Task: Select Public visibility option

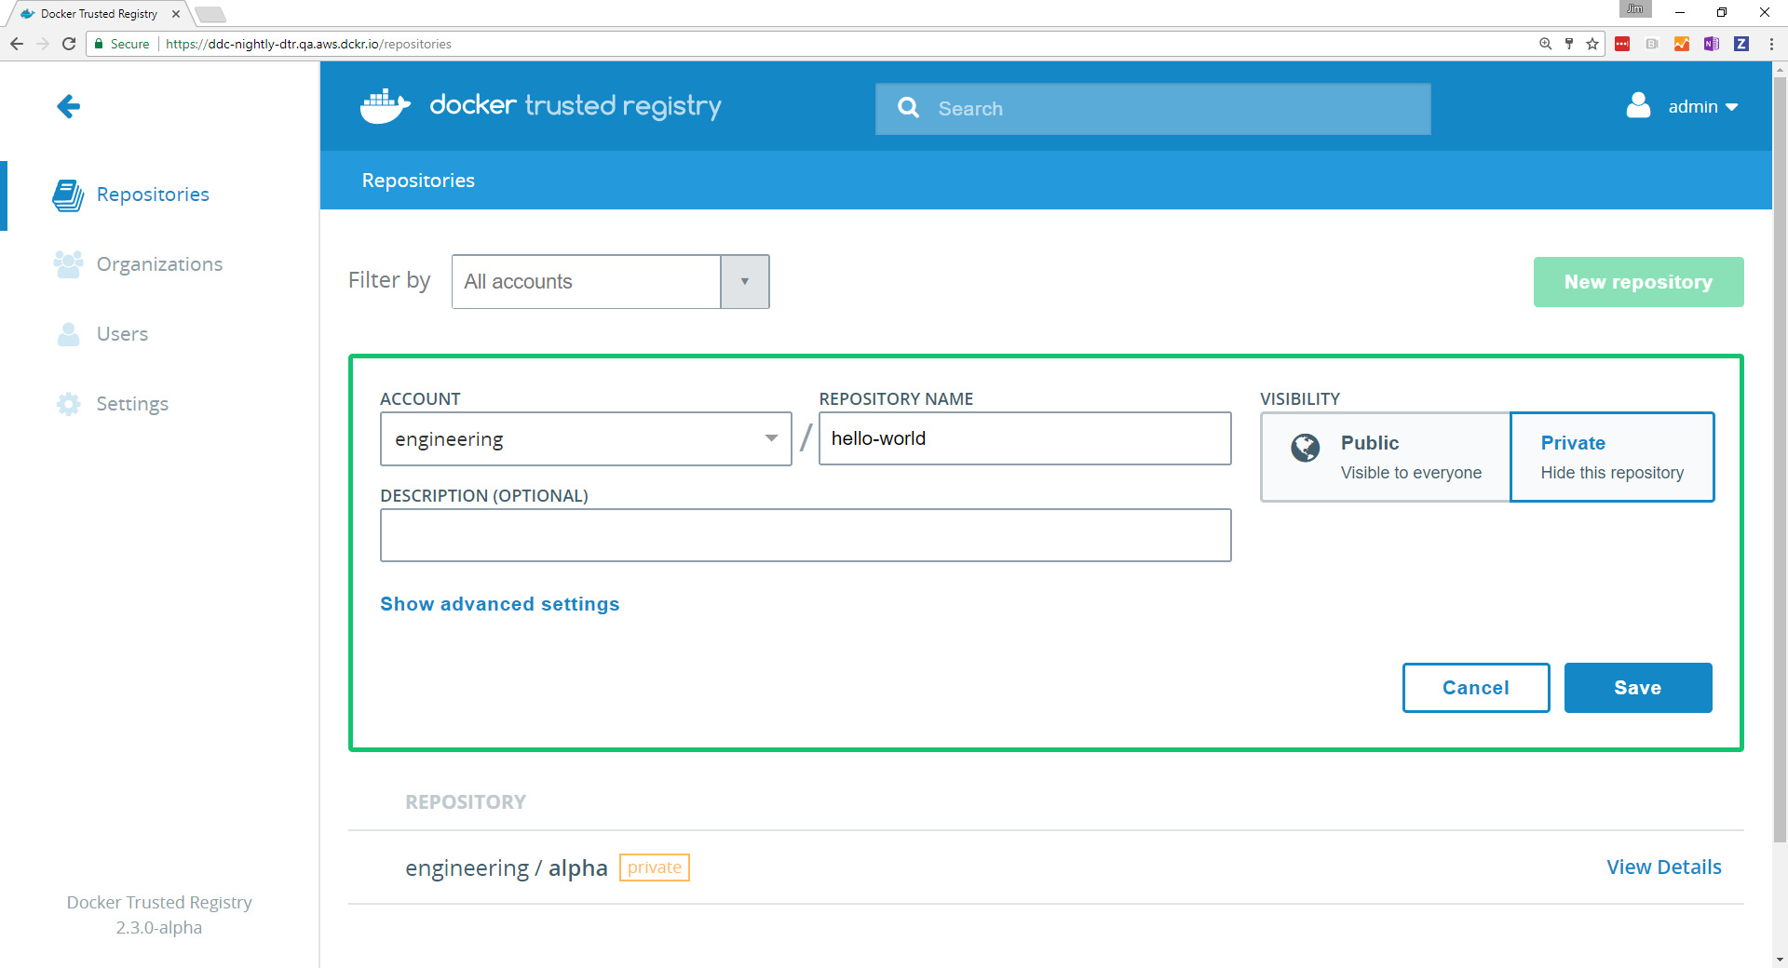Action: click(1385, 457)
